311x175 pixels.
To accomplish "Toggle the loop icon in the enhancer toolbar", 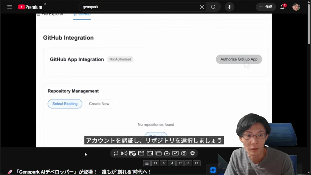I will 116,153.
